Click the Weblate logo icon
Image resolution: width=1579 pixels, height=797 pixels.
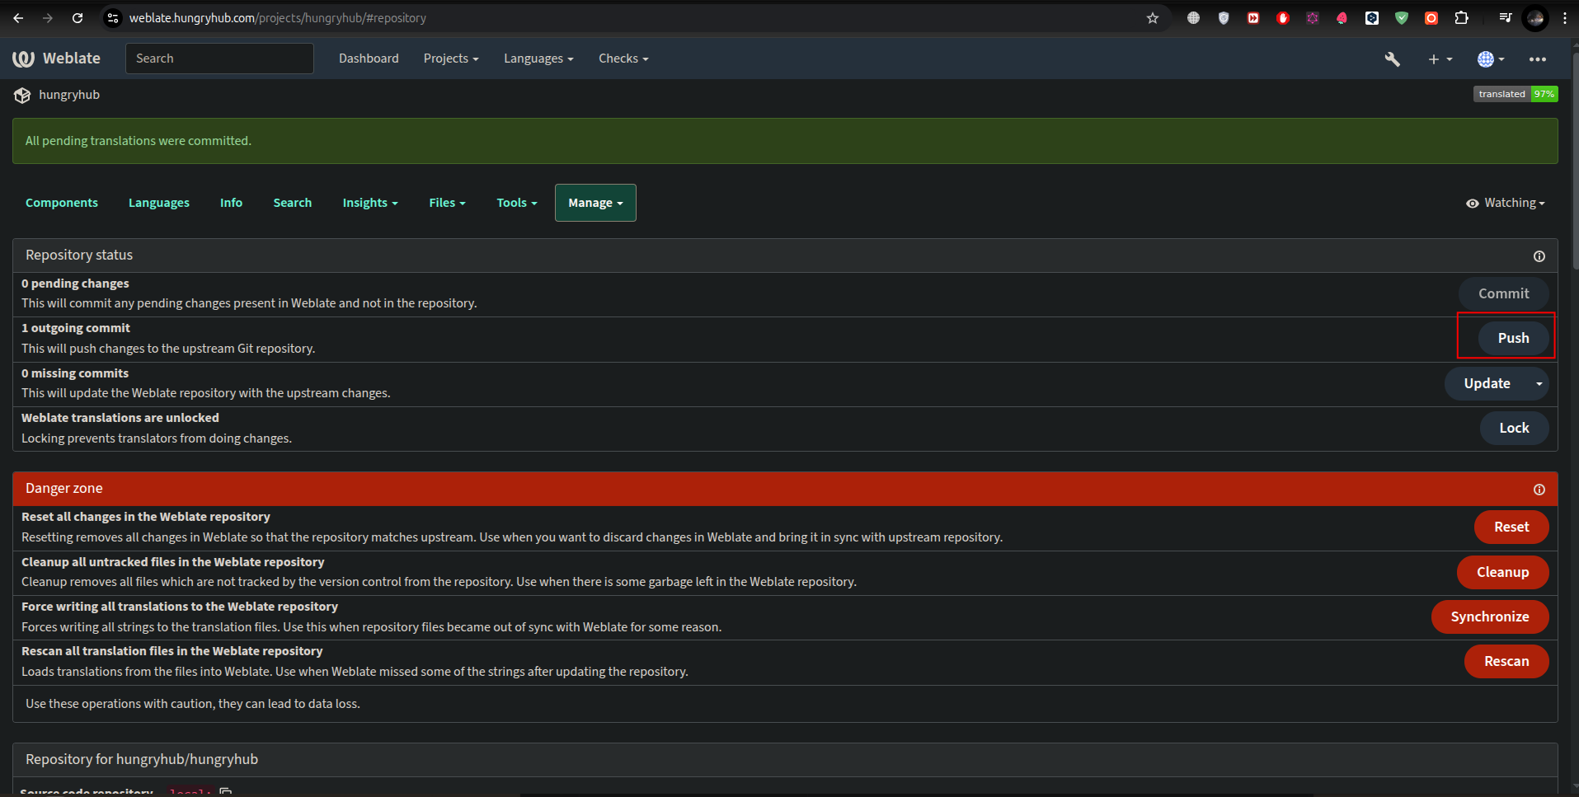click(23, 59)
